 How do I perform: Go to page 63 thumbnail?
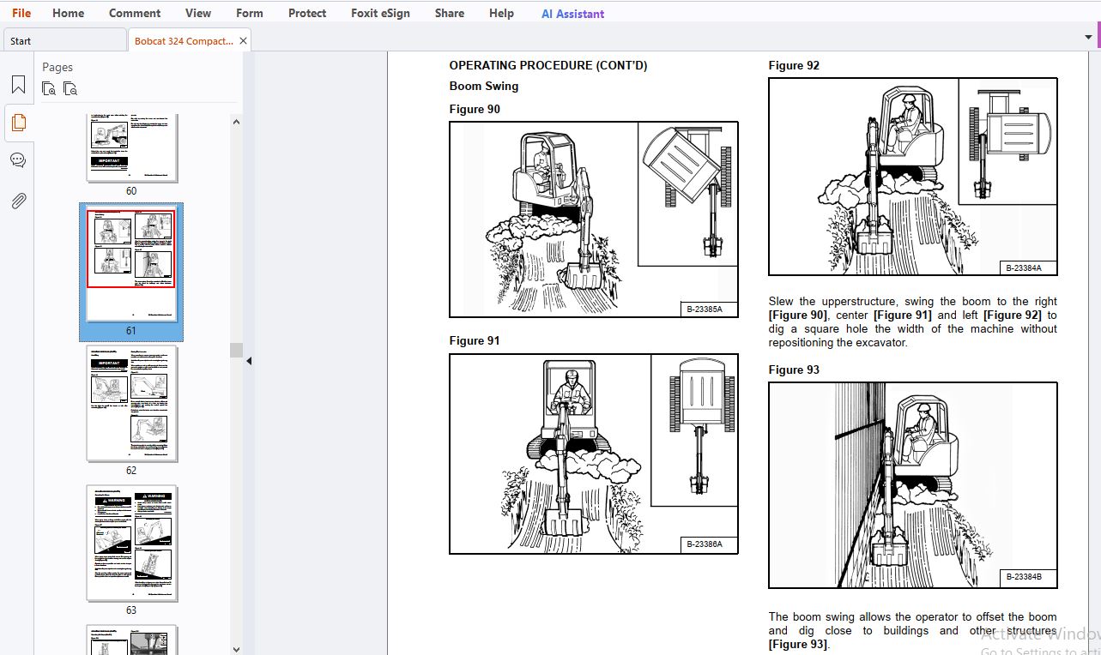coord(131,544)
